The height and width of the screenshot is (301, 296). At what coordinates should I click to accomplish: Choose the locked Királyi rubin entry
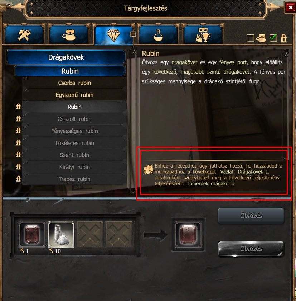pos(74,167)
